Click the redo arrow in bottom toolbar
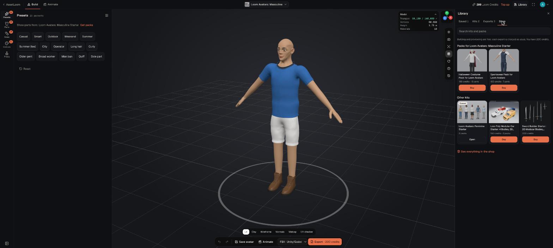This screenshot has height=248, width=553. pyautogui.click(x=227, y=242)
